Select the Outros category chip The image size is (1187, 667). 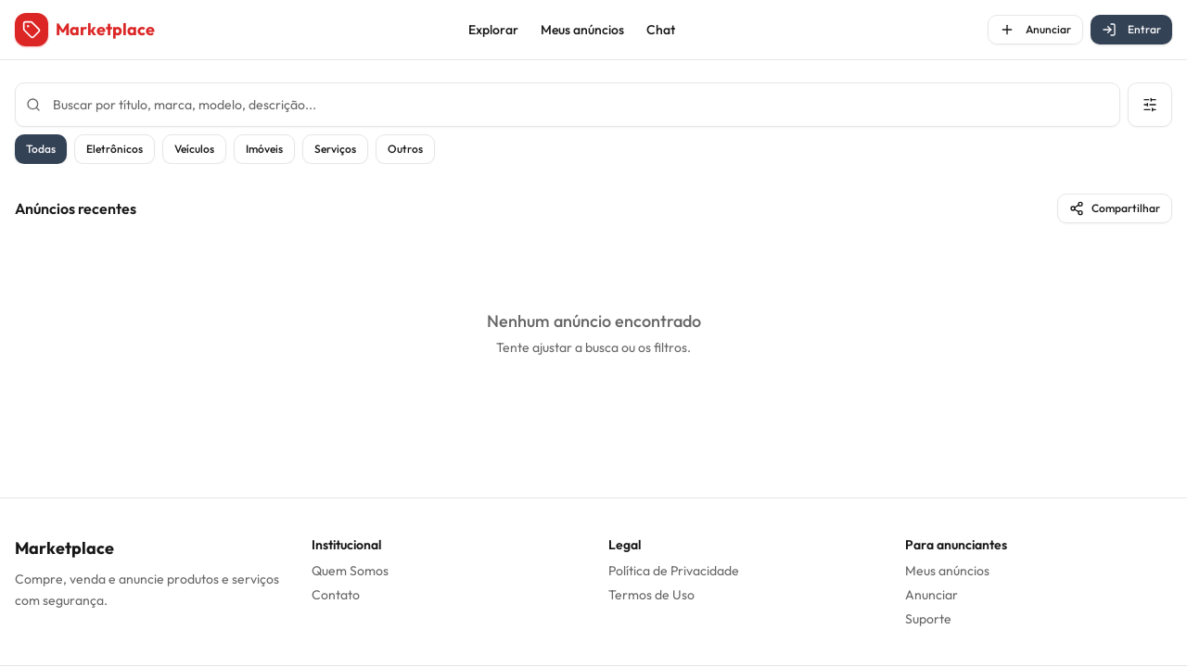405,149
